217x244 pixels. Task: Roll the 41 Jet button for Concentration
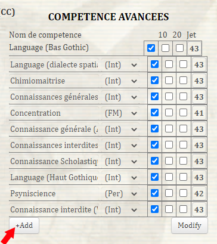point(199,113)
